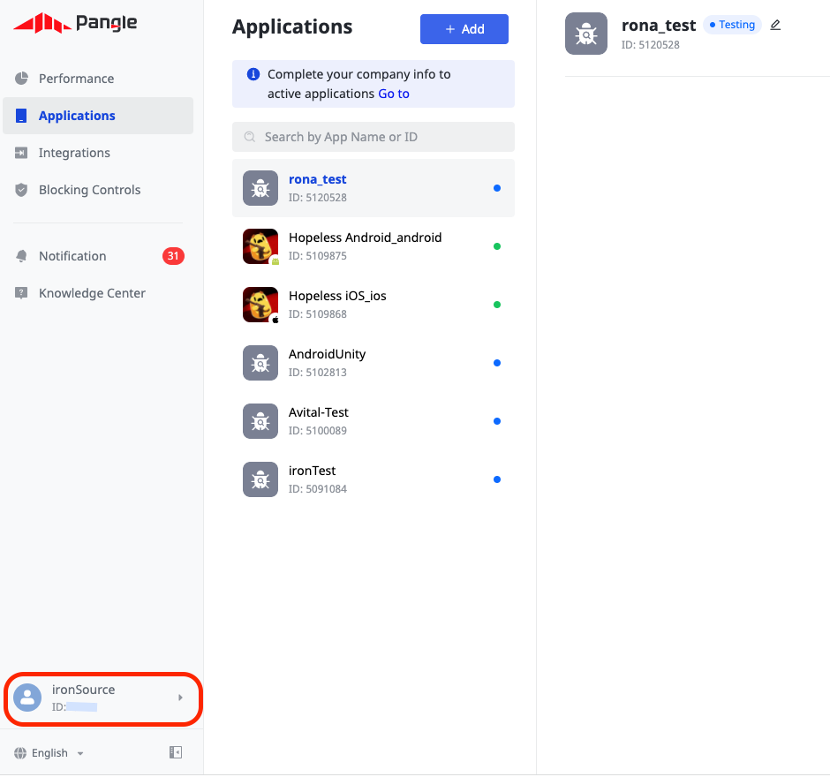
Task: Click the ironSource account avatar icon
Action: click(x=27, y=698)
